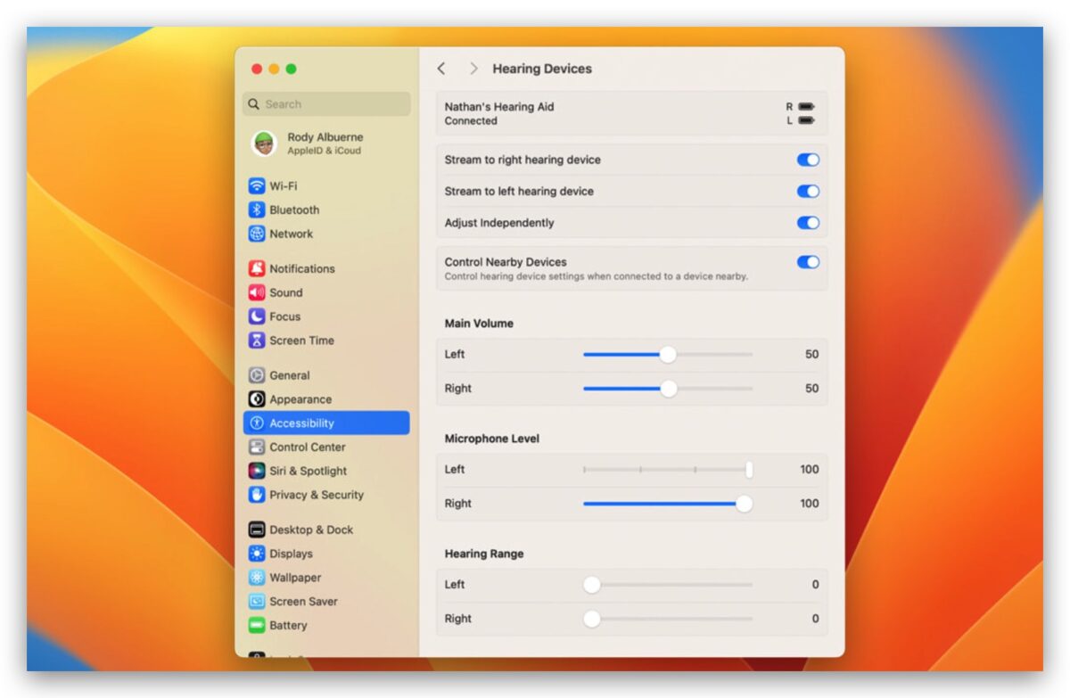This screenshot has height=698, width=1070.
Task: Open the AppleID & iCloud link
Action: (x=325, y=152)
